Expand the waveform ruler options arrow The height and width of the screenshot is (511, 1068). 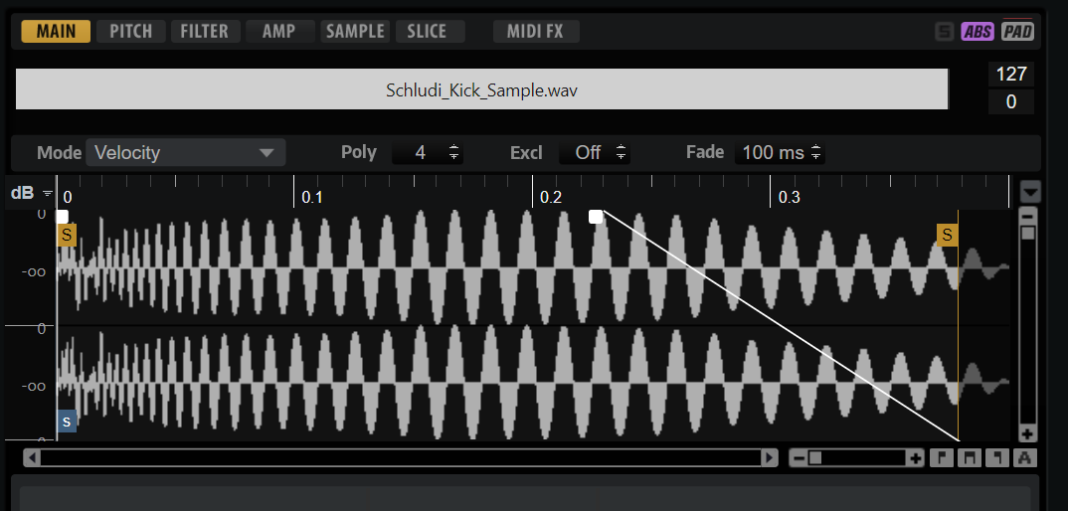click(x=1030, y=192)
